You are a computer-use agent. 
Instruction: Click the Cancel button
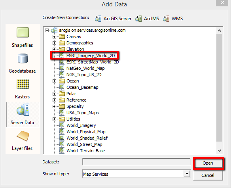[x=208, y=175]
